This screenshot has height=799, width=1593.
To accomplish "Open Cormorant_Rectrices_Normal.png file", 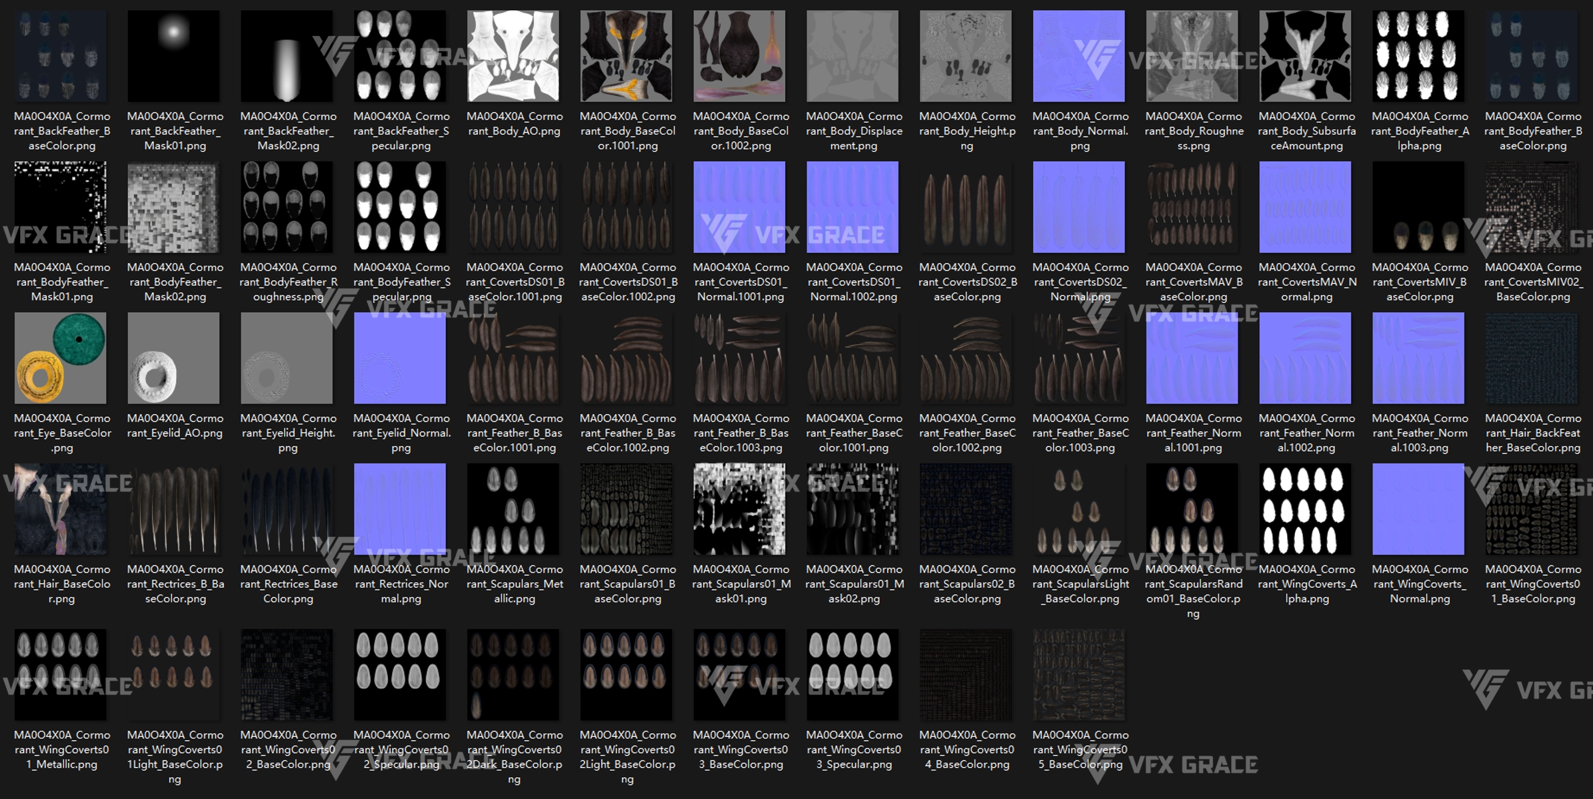I will pyautogui.click(x=400, y=509).
